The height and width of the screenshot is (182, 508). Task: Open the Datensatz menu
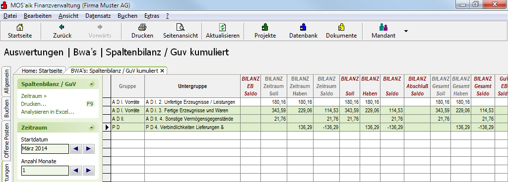tap(98, 16)
